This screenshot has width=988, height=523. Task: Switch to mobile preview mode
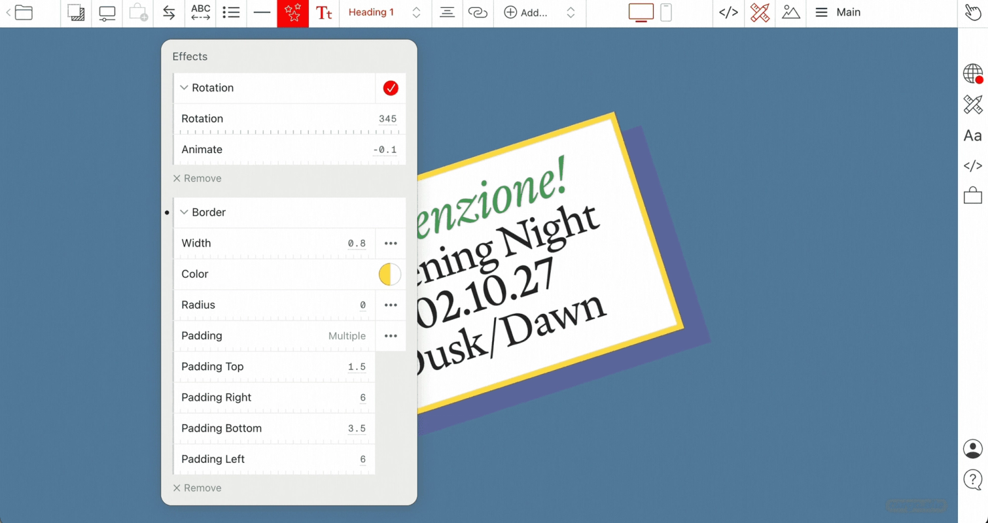click(x=666, y=12)
